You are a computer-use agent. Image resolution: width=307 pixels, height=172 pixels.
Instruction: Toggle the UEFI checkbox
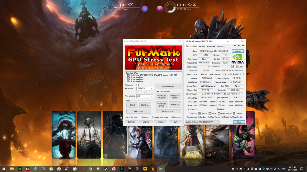pos(237,67)
